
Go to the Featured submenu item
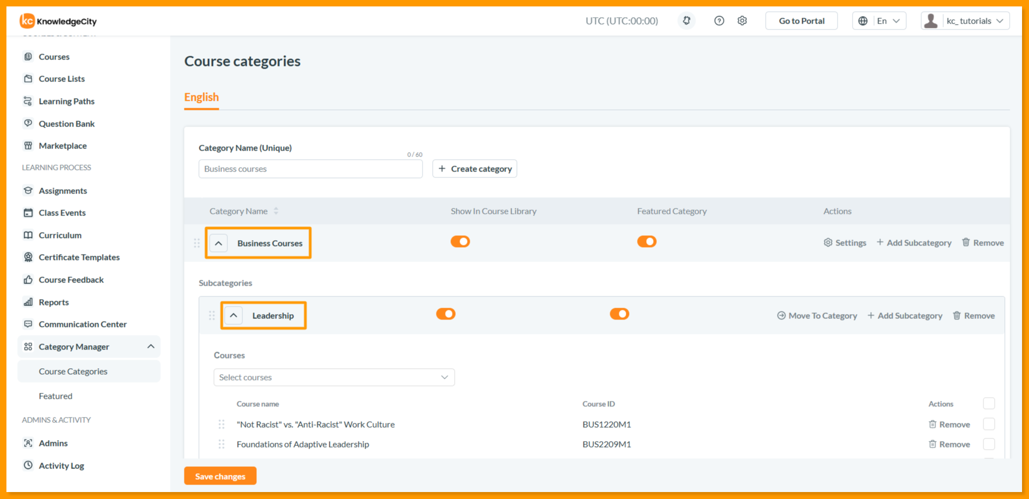click(x=56, y=396)
